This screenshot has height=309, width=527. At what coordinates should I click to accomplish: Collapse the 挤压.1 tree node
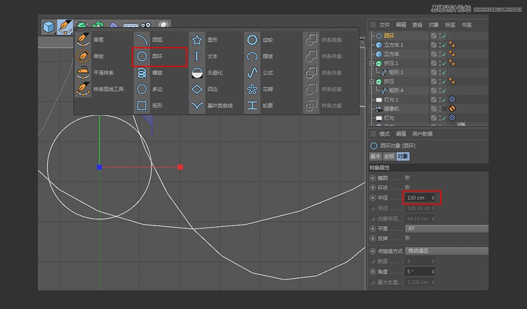(372, 63)
